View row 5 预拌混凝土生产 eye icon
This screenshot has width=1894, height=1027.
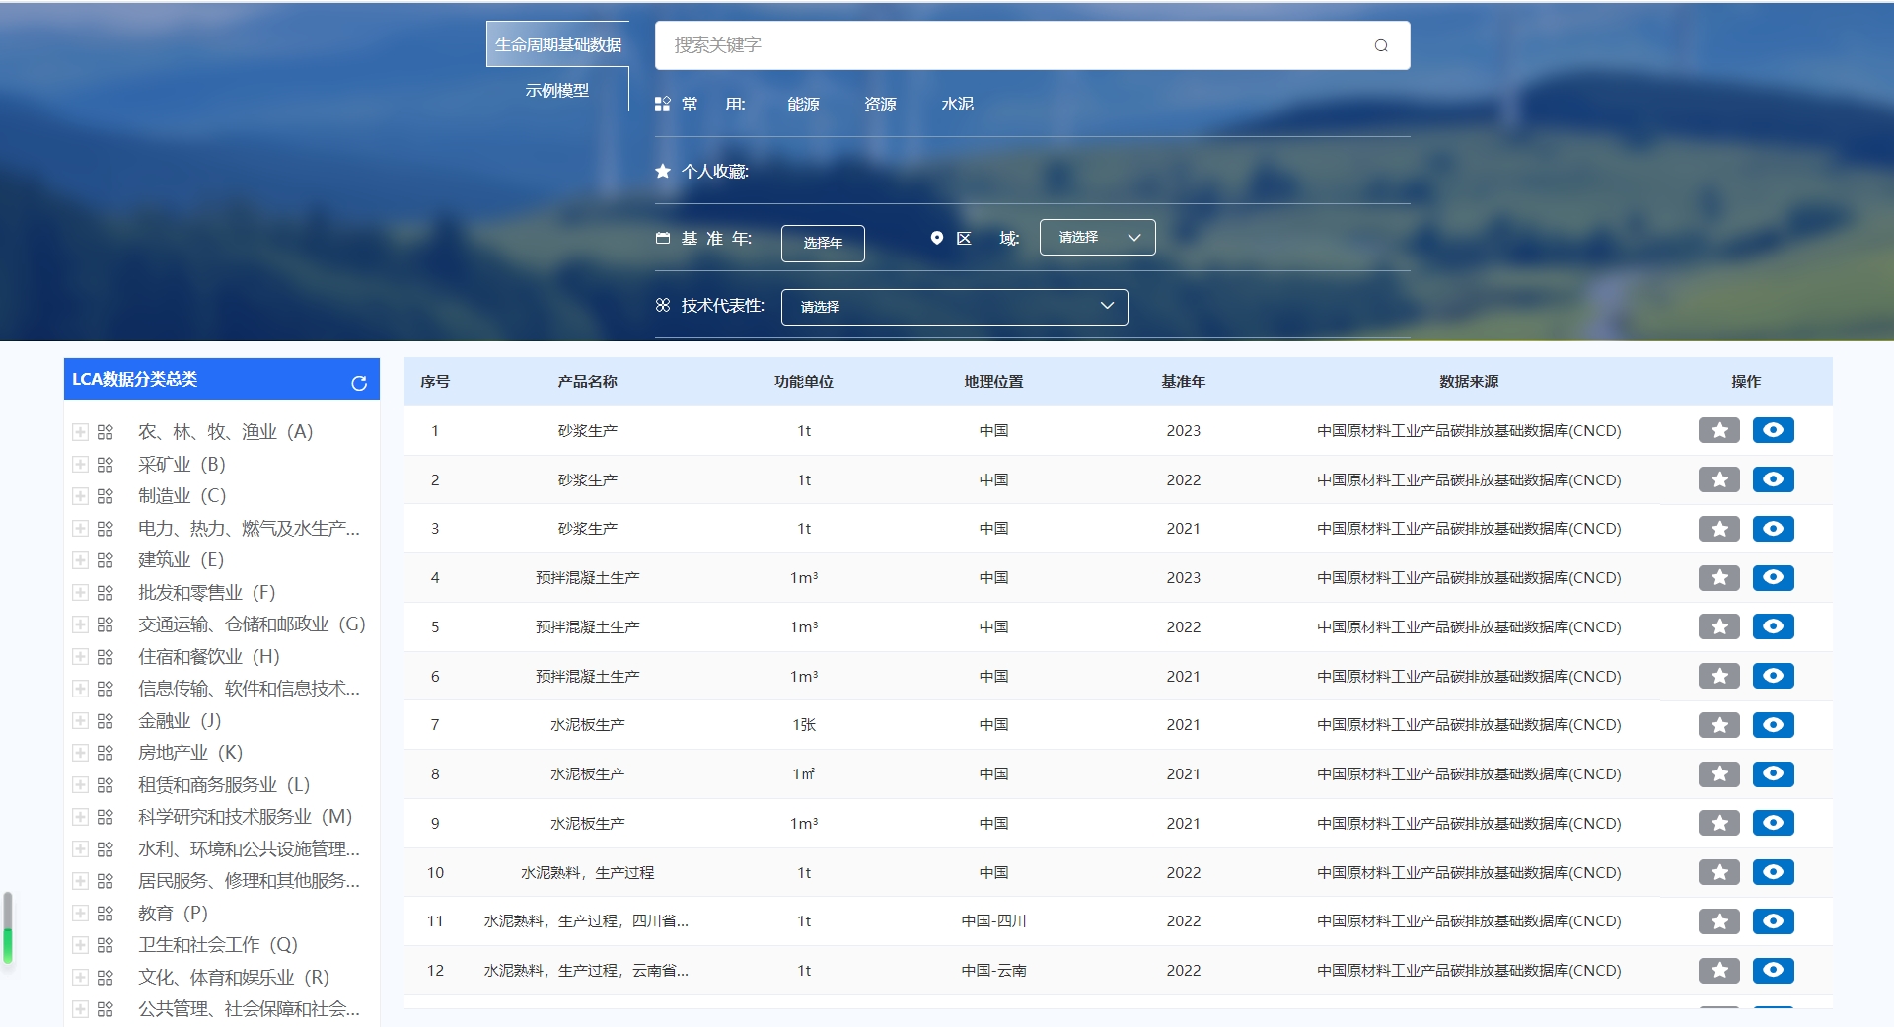click(x=1773, y=626)
